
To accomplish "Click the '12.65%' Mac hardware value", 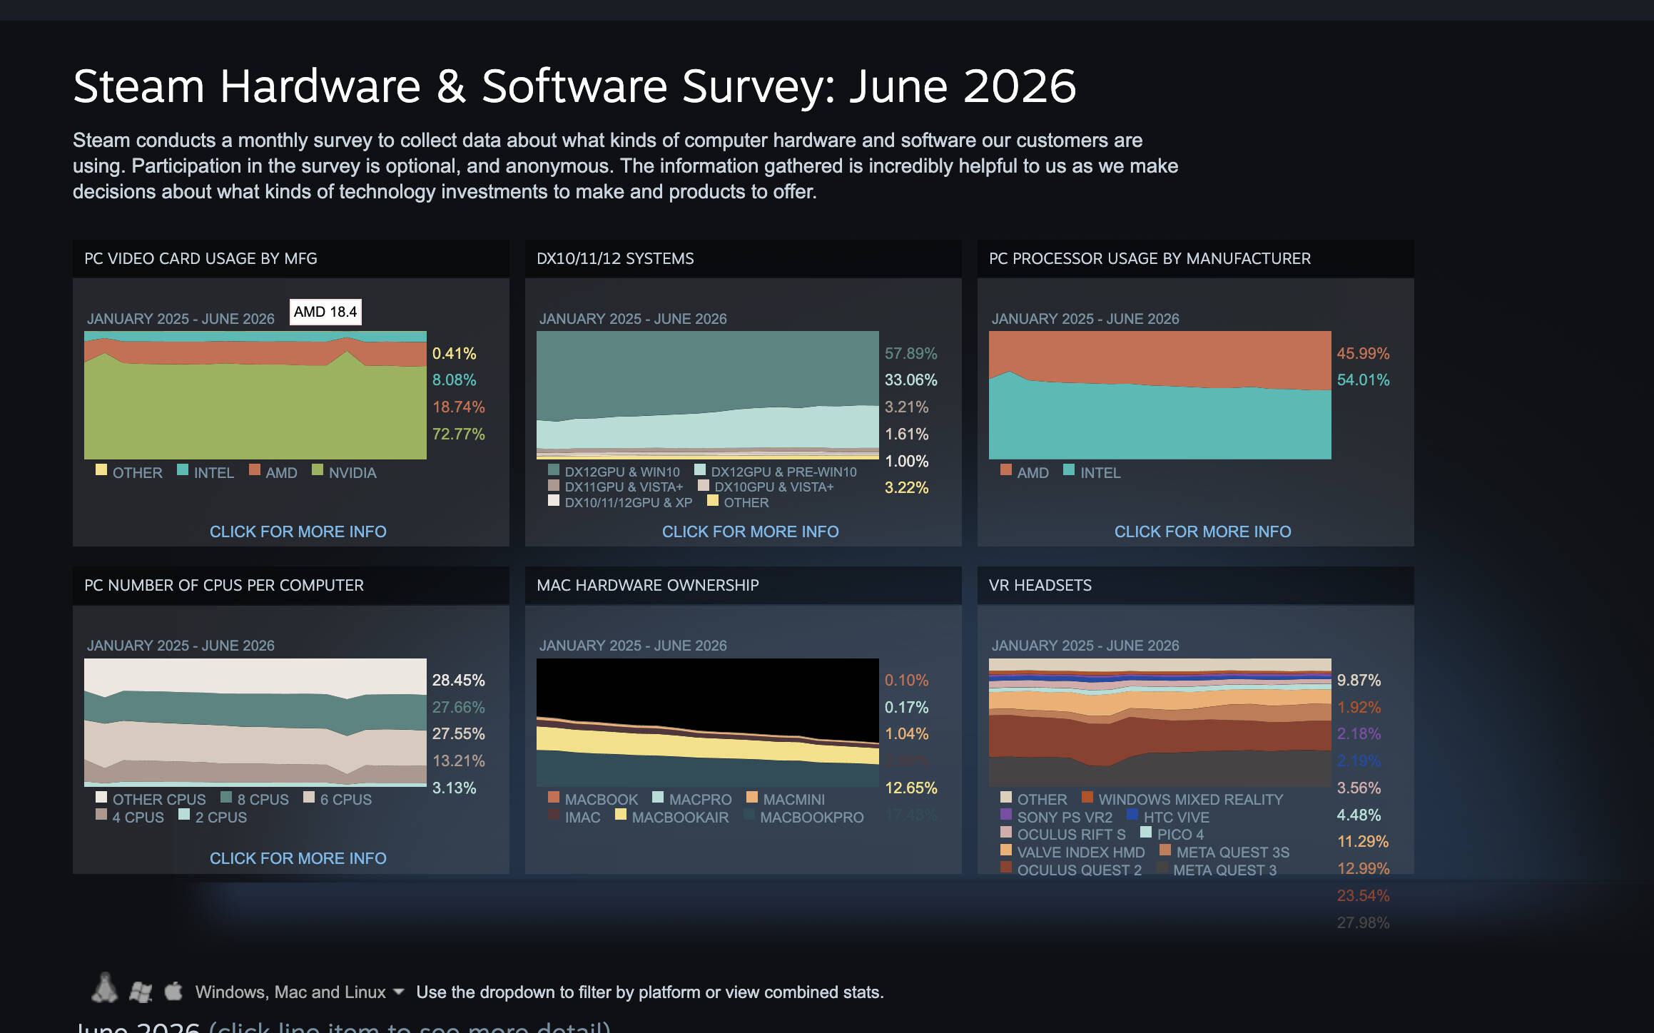I will click(x=910, y=788).
